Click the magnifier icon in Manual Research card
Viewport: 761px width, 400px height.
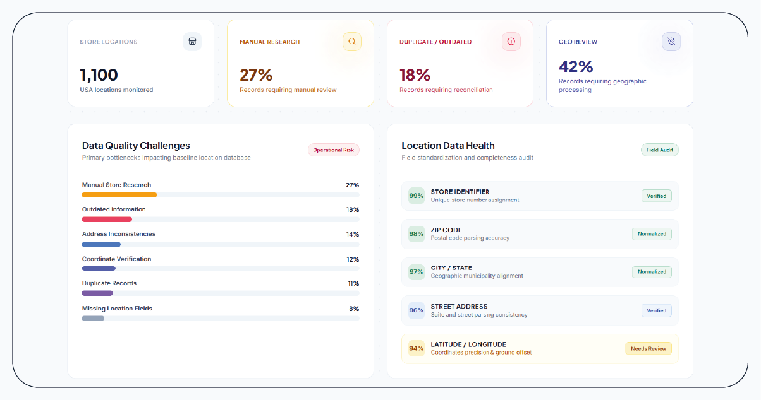point(352,42)
